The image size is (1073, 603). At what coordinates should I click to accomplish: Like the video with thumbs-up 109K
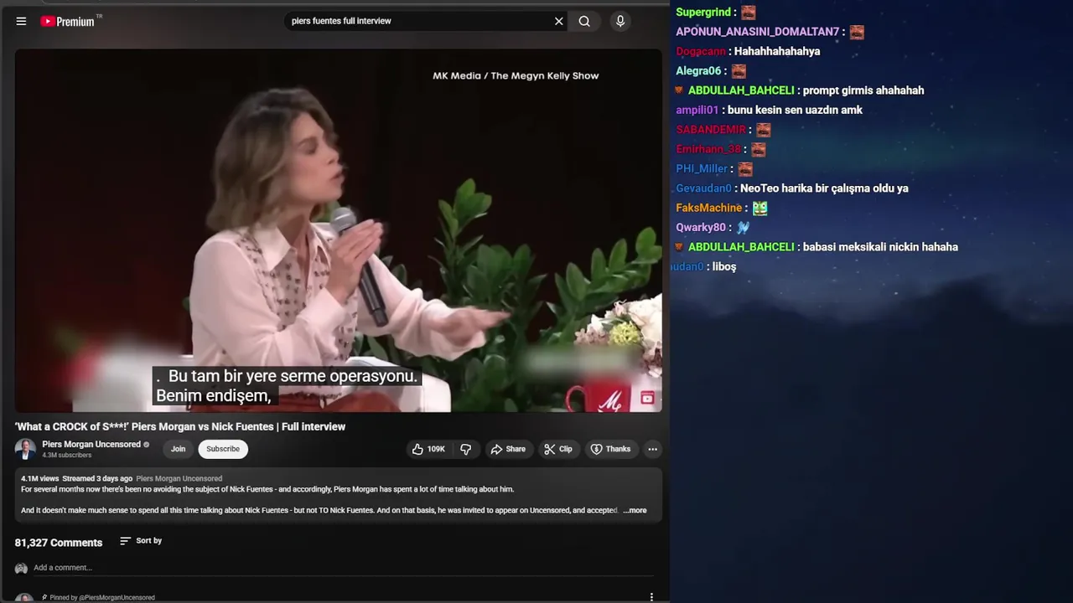(428, 449)
